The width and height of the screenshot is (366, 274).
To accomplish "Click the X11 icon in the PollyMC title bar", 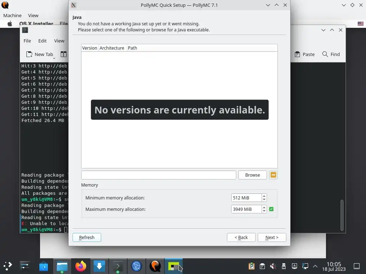I will click(x=74, y=5).
